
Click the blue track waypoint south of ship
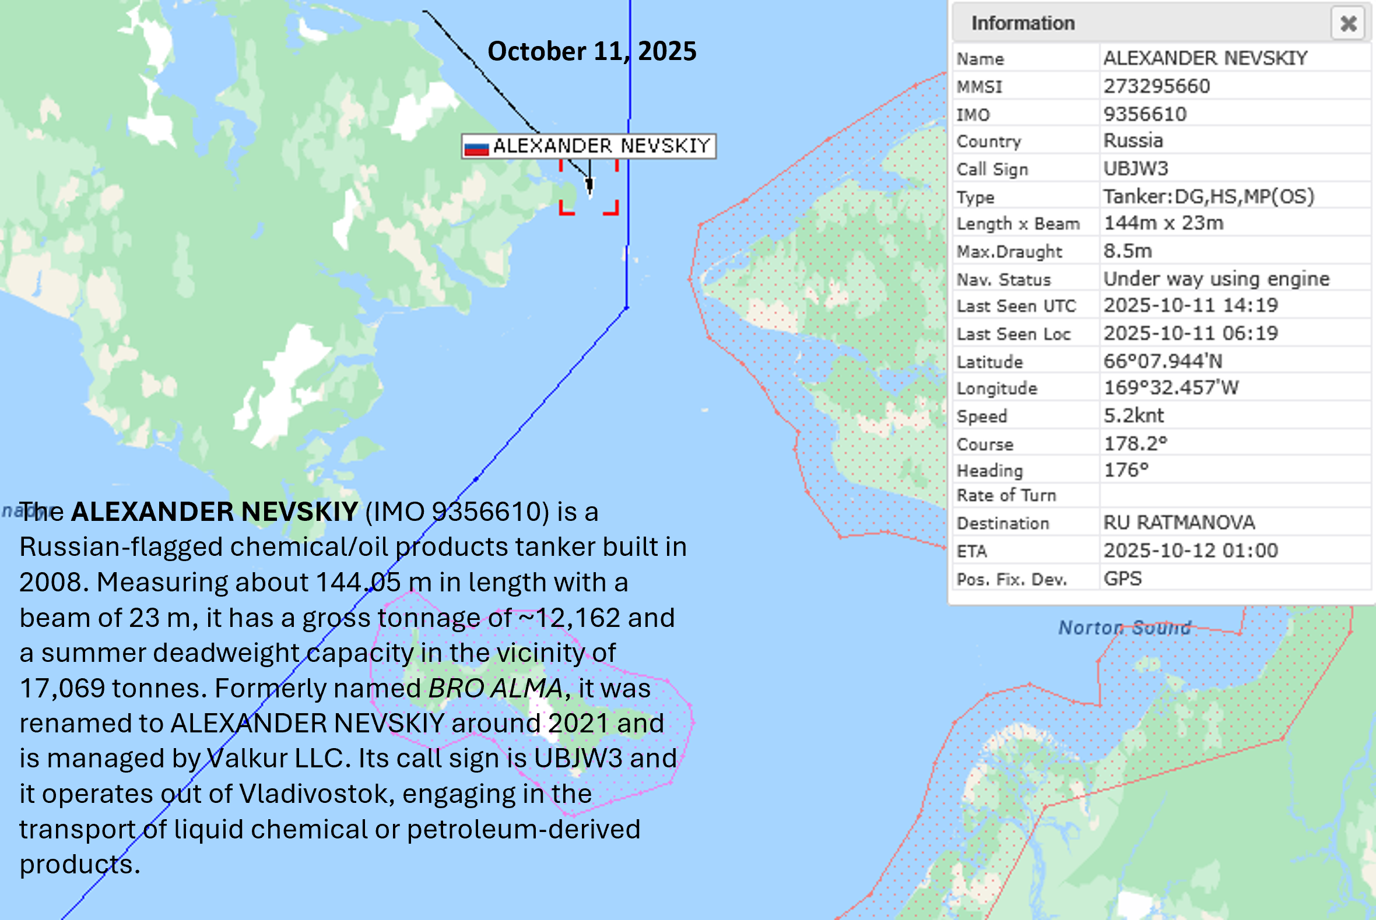(x=626, y=308)
